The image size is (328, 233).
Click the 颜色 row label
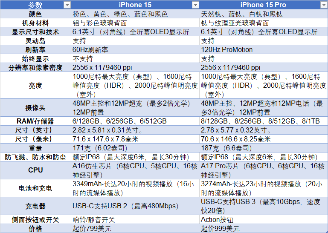[x=35, y=14]
